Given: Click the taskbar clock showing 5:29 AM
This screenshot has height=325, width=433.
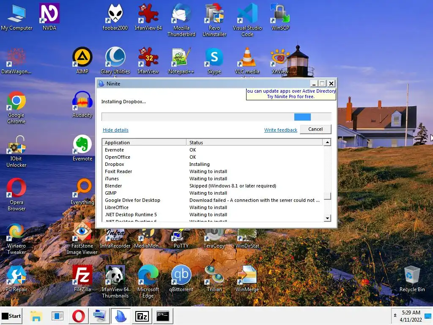Looking at the screenshot, I should (x=411, y=316).
